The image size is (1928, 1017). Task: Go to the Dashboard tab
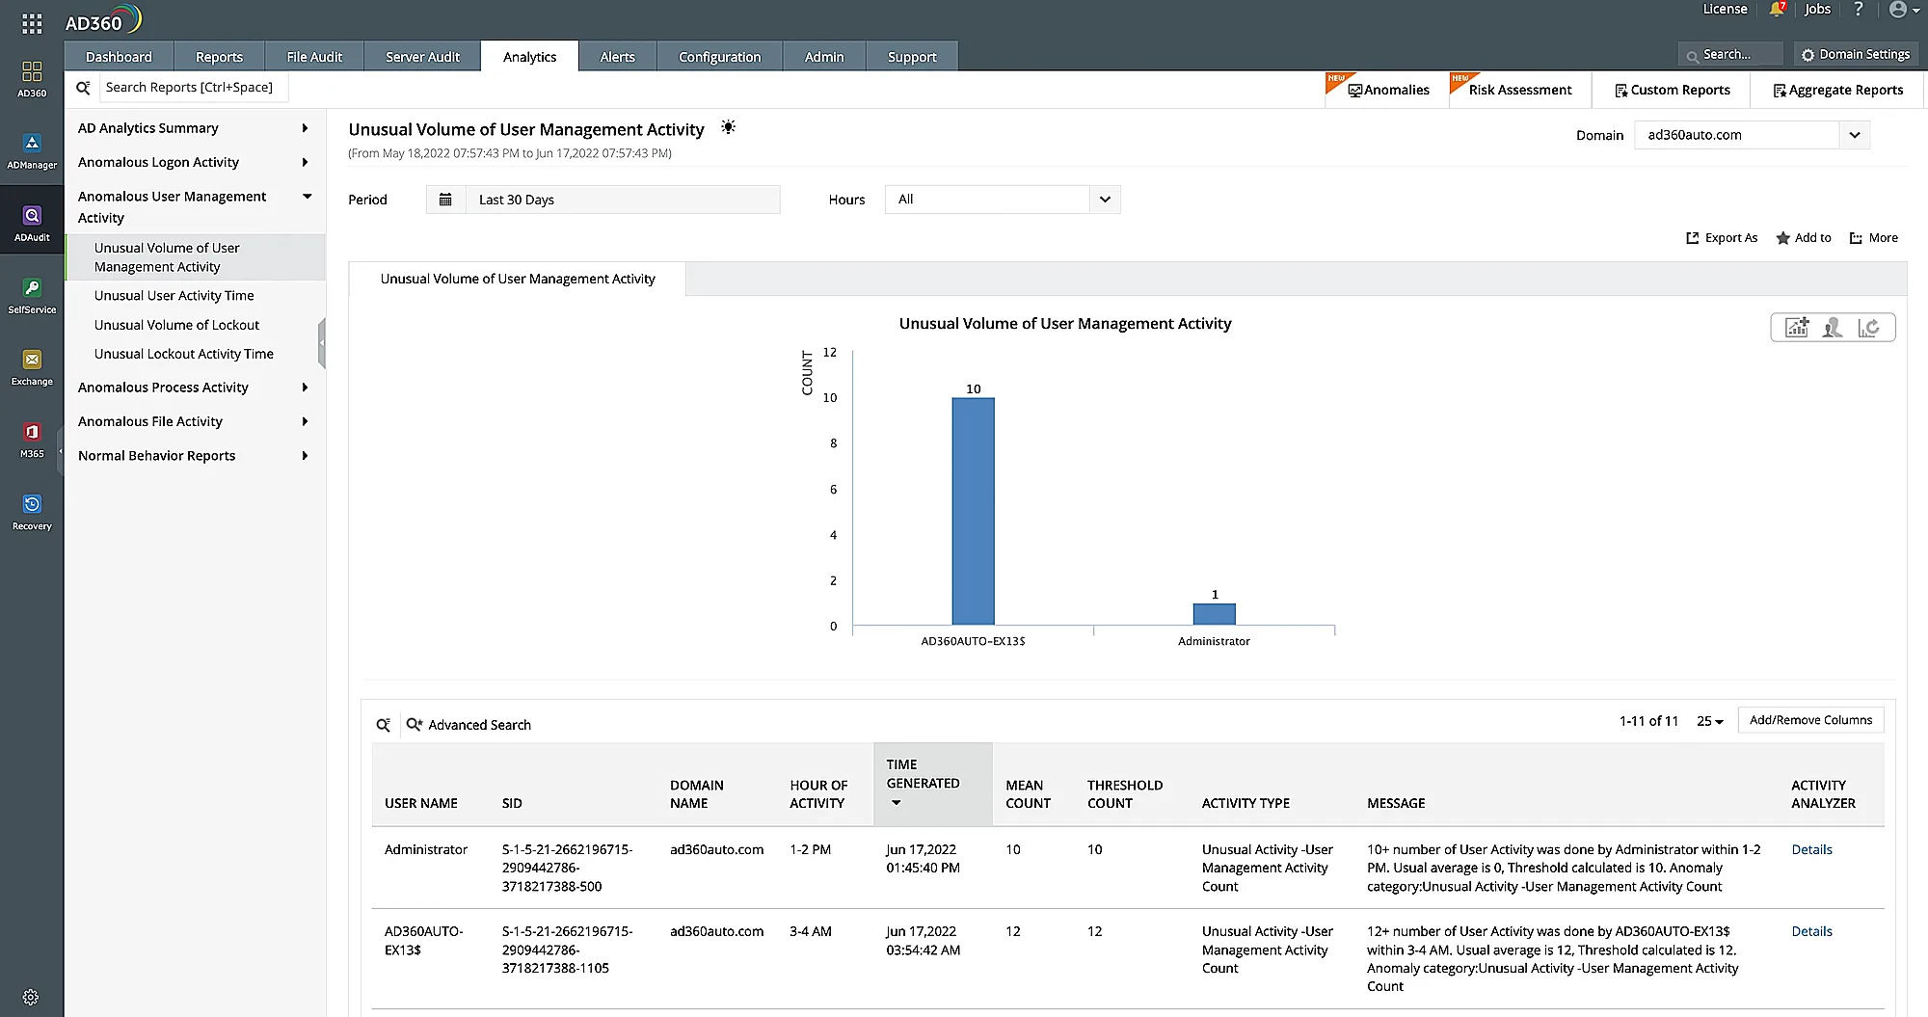[x=119, y=56]
